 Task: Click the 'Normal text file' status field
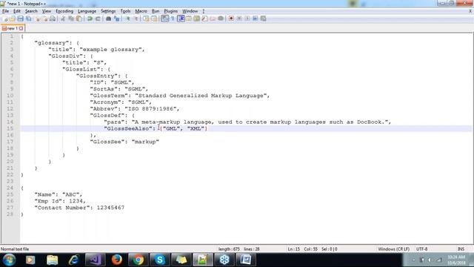(x=15, y=249)
